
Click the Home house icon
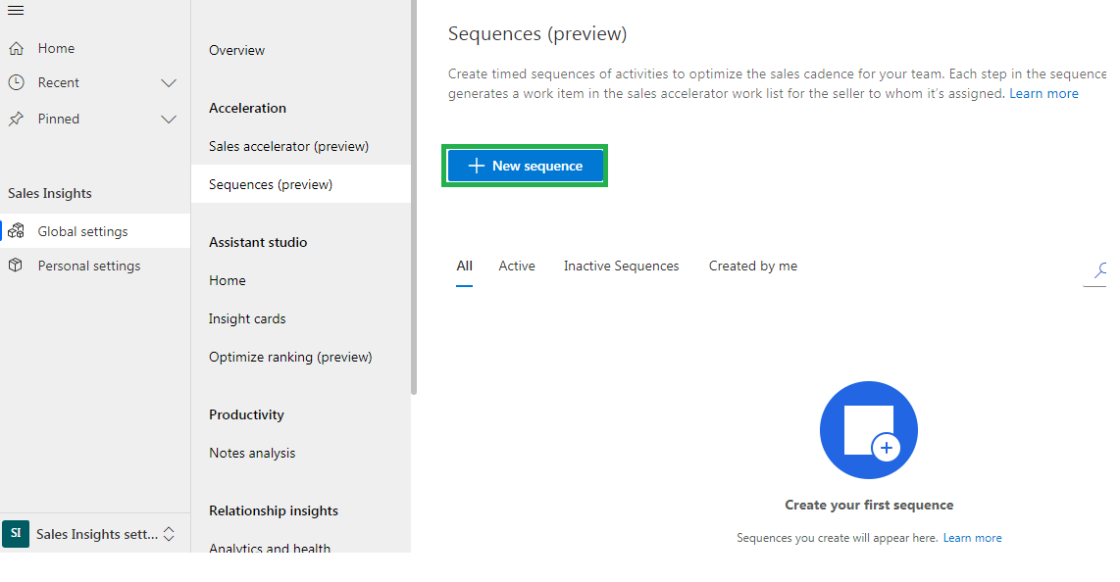point(16,49)
